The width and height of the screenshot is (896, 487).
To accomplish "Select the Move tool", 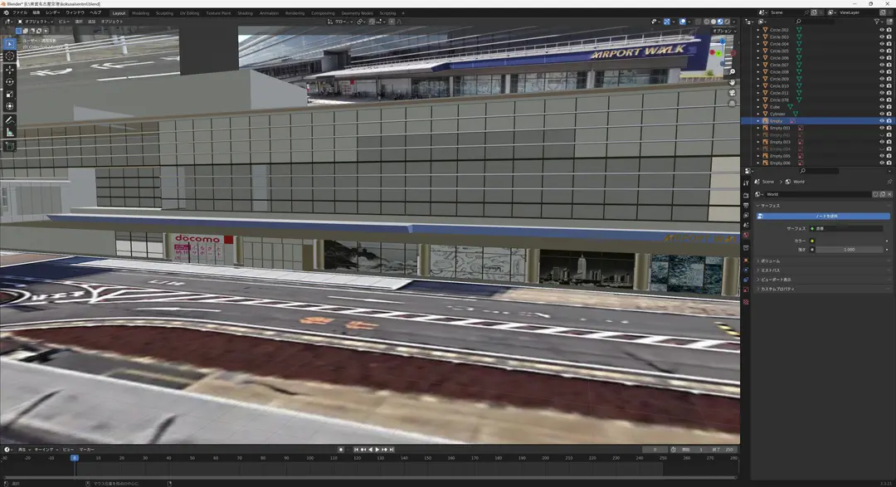I will 10,70.
